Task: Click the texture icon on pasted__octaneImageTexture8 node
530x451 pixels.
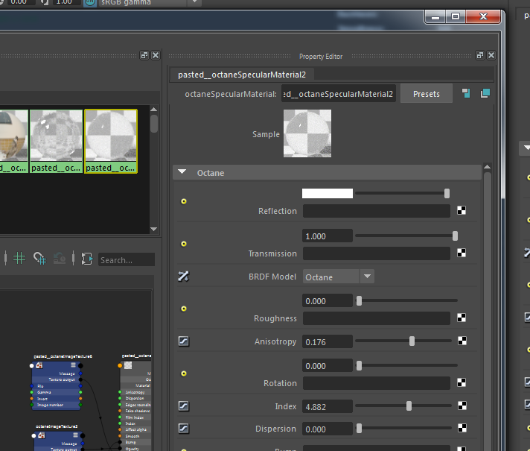Action: click(x=39, y=365)
